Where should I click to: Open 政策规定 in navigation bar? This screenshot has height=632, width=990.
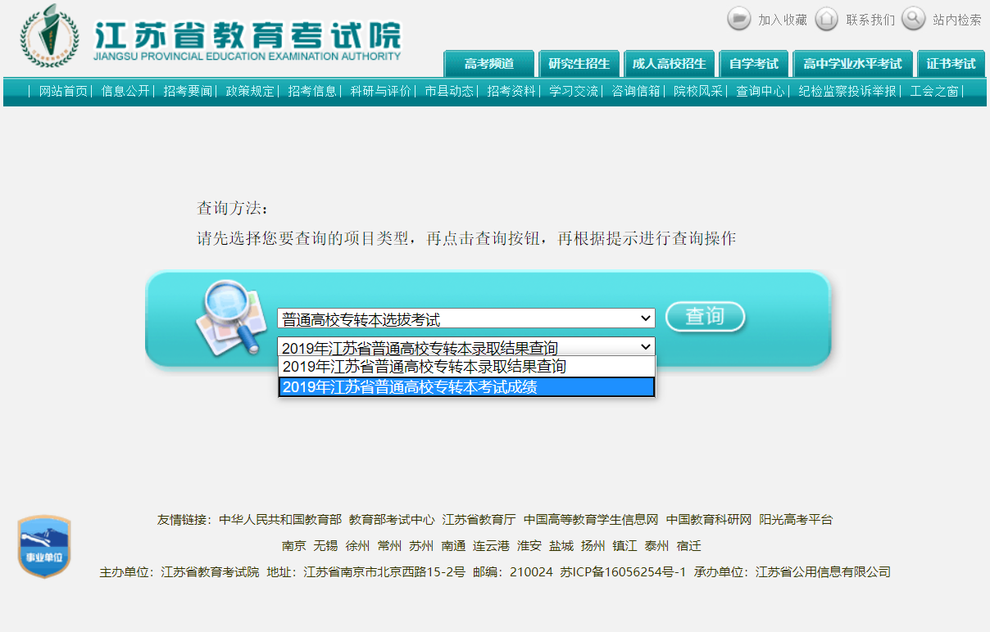(x=250, y=91)
